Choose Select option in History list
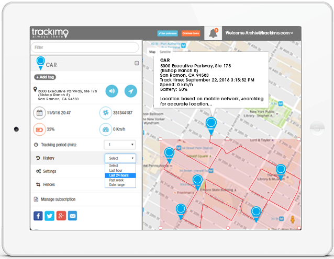 [120, 166]
